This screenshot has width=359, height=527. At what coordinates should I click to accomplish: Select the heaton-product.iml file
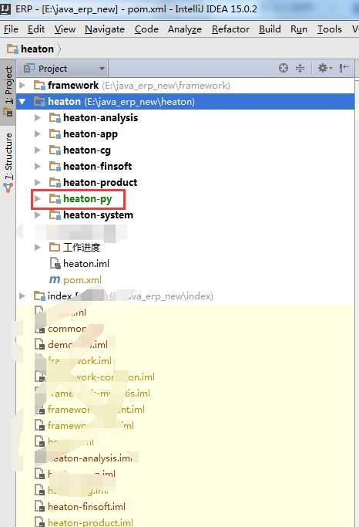[x=91, y=522]
